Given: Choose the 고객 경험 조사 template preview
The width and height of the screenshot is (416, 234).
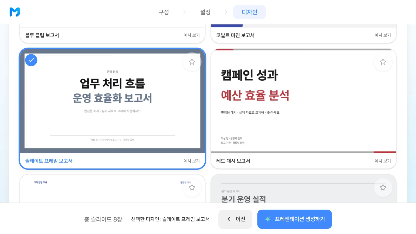Looking at the screenshot, I should click(112, 189).
